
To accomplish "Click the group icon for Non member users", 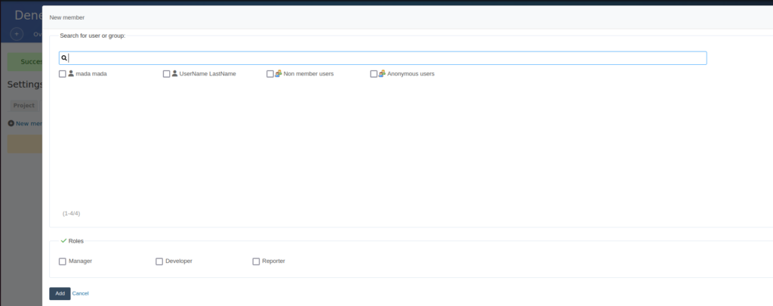I will pyautogui.click(x=279, y=74).
